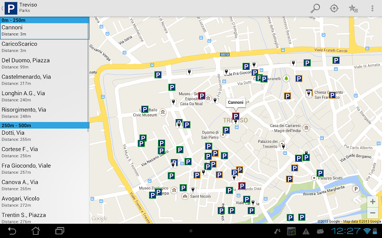Open the recent apps button
Image resolution: width=382 pixels, height=238 pixels.
(60, 231)
